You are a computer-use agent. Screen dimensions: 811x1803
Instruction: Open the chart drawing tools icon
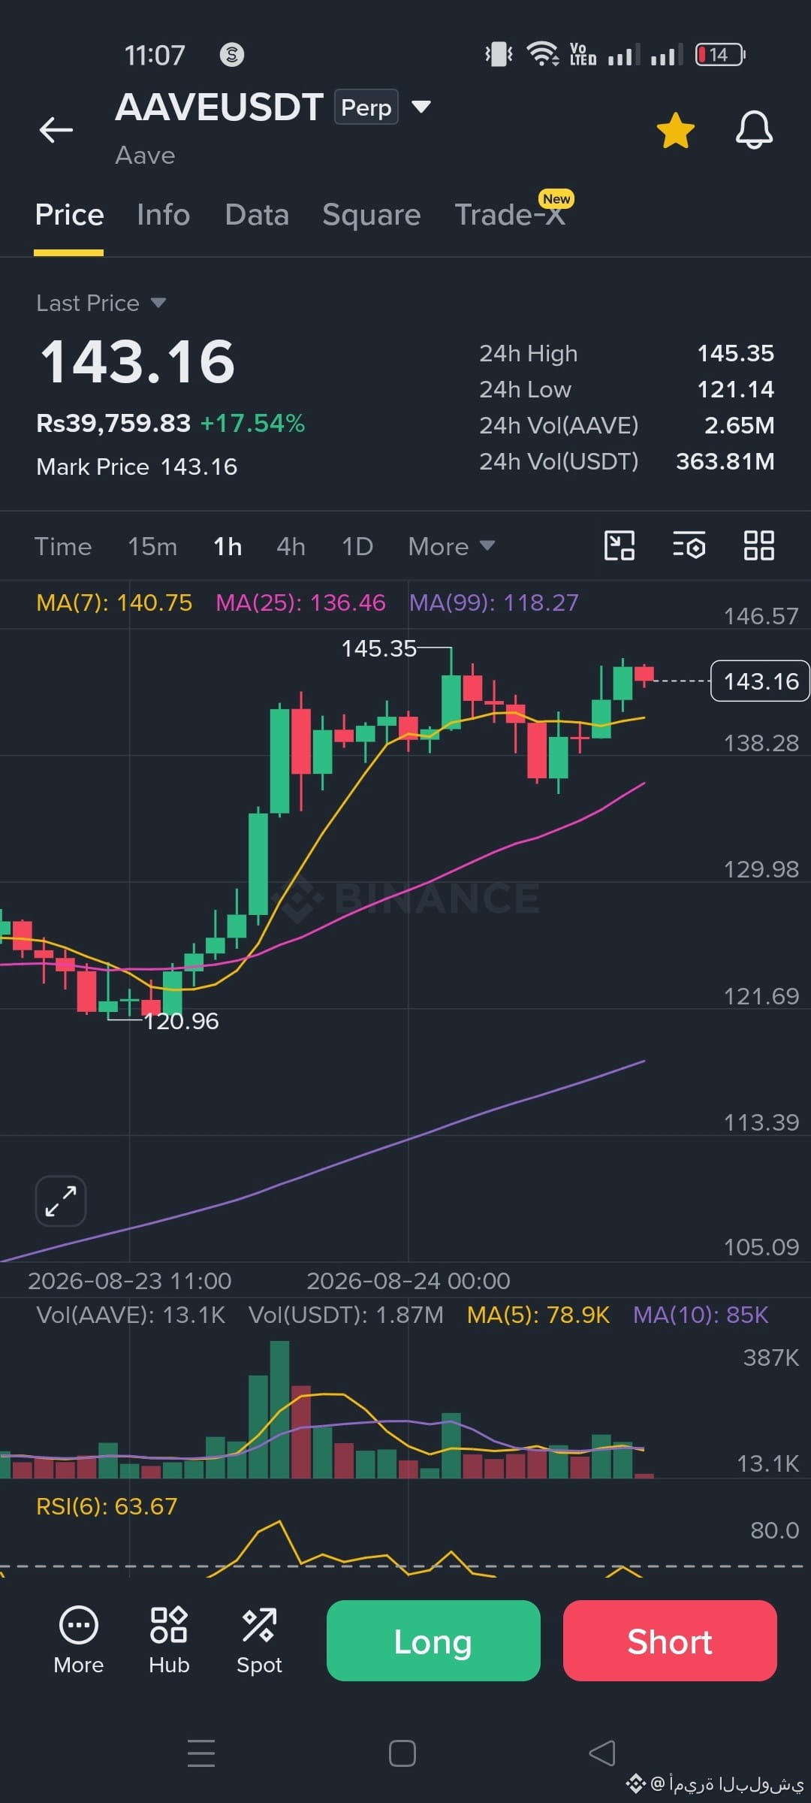click(620, 545)
